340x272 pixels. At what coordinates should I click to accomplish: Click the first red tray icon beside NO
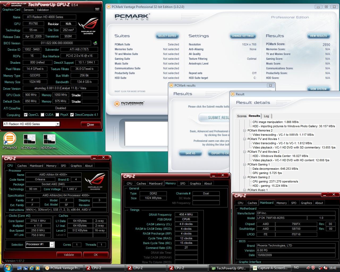tap(308, 268)
